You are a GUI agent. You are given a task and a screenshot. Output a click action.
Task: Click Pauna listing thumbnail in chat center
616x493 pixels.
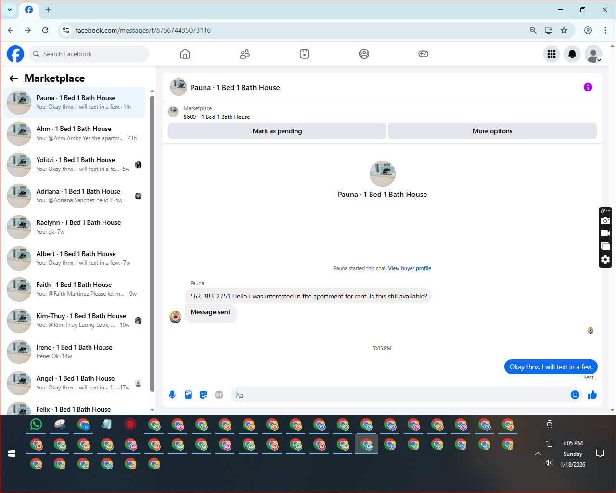383,174
